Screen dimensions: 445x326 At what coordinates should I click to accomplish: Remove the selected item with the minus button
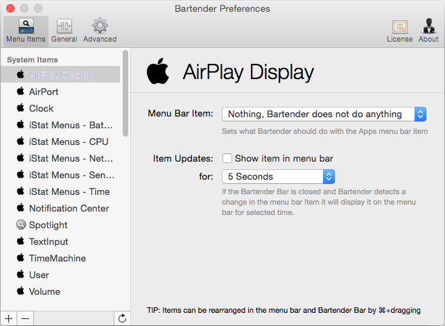point(25,318)
